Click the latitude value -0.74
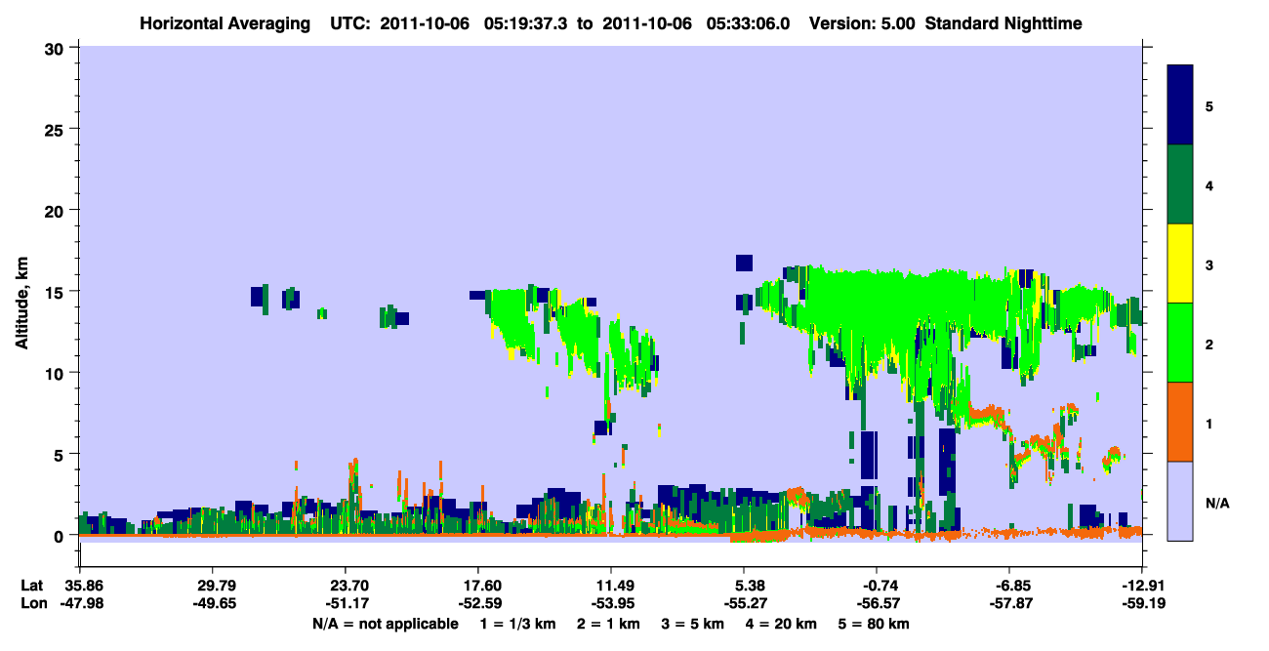 click(877, 586)
